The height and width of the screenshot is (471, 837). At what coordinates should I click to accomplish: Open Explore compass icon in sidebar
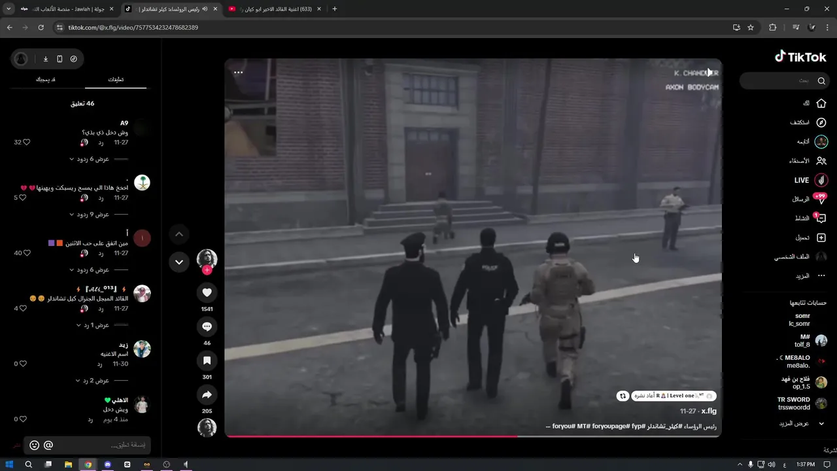tap(821, 122)
